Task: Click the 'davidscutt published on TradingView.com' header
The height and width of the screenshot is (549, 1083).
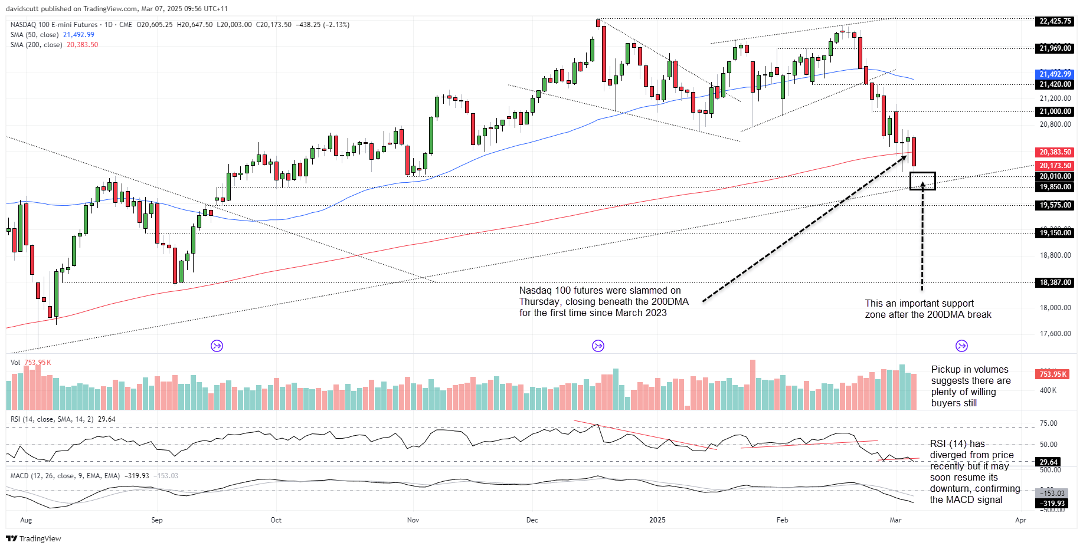Action: point(117,9)
